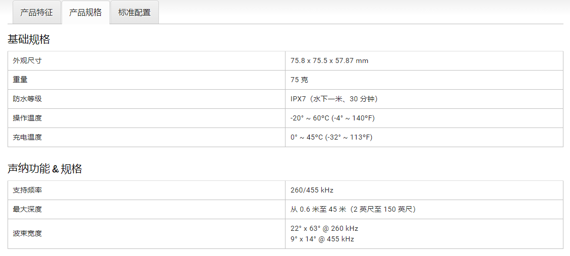The width and height of the screenshot is (570, 256).
Task: Click the 260/455 kHz frequency value
Action: click(x=312, y=190)
